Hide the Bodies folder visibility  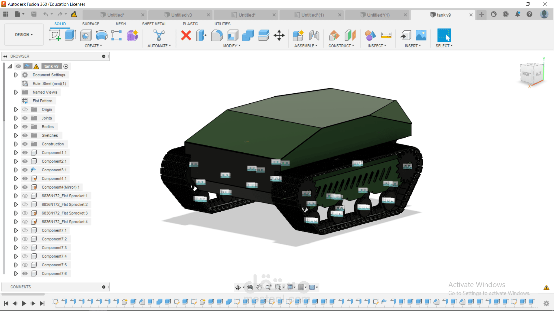pos(25,127)
